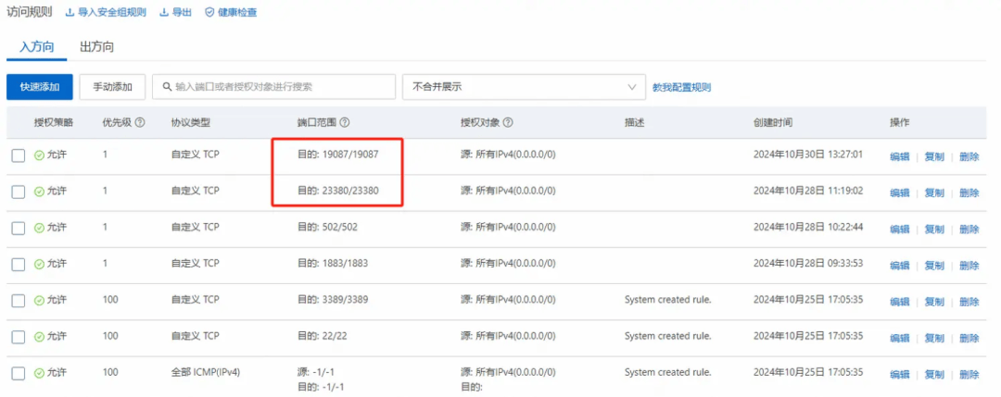Delete the port 1883 rule
Screen dimensions: 1001x397
(969, 265)
